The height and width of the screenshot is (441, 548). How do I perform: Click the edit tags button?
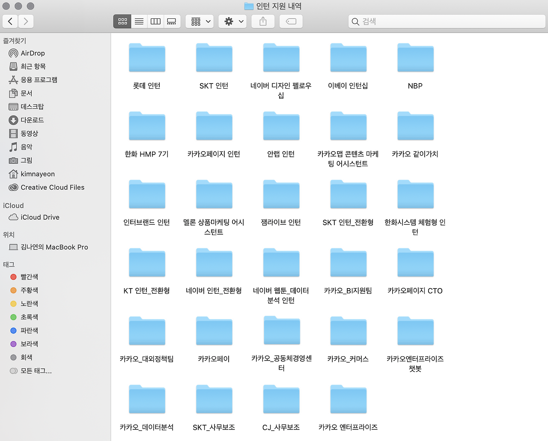[291, 21]
